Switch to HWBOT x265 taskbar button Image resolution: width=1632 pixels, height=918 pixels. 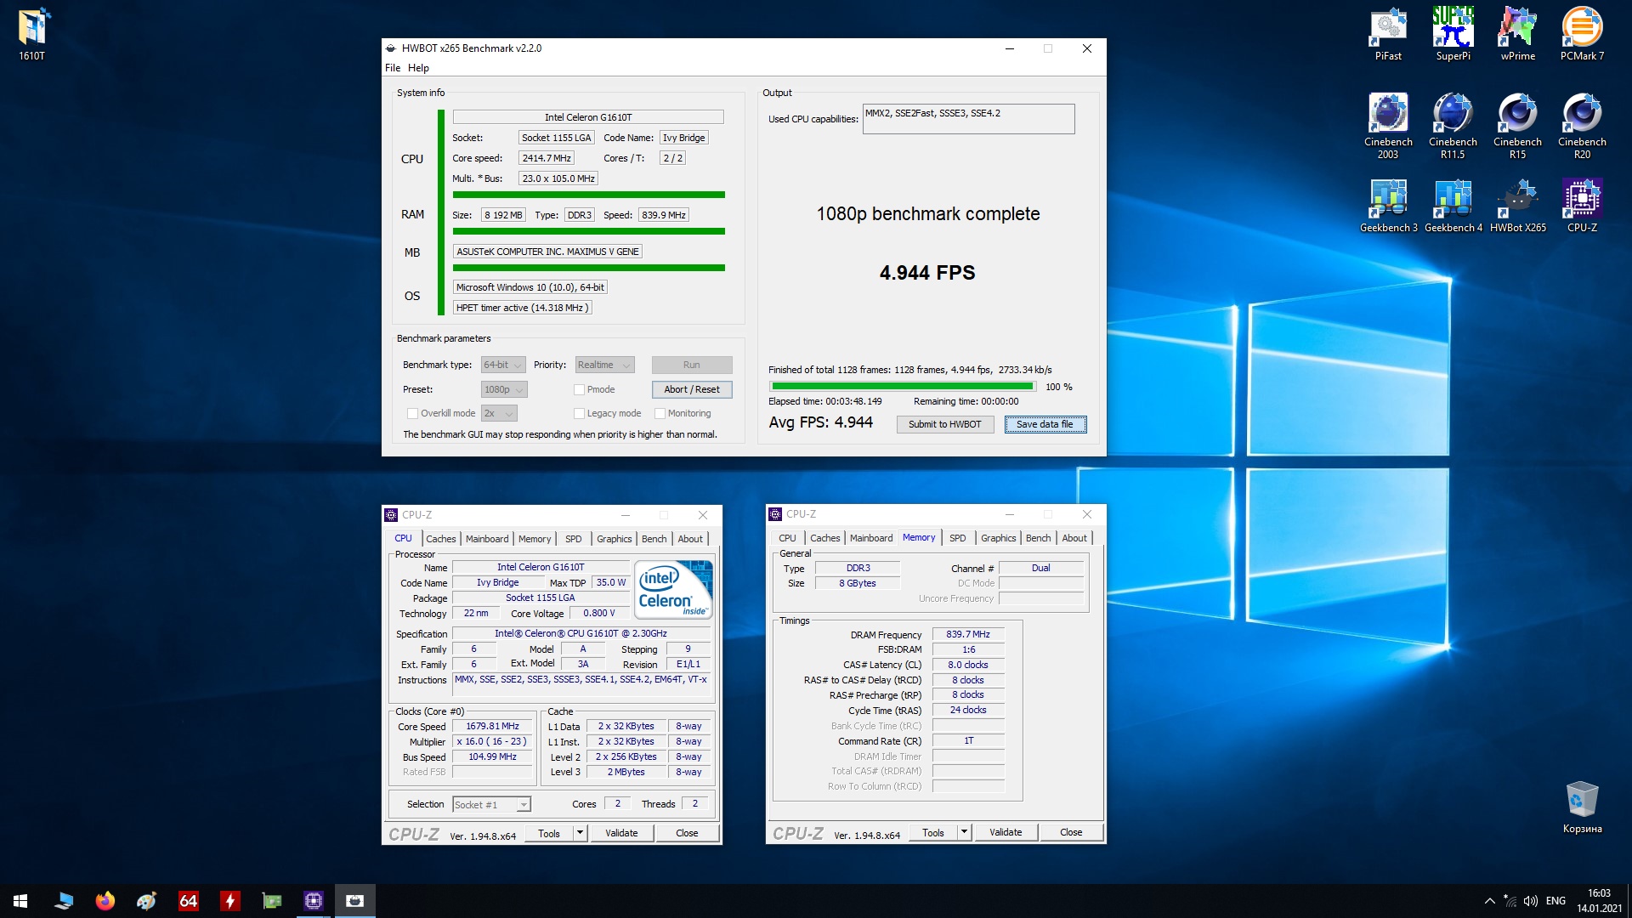(355, 901)
